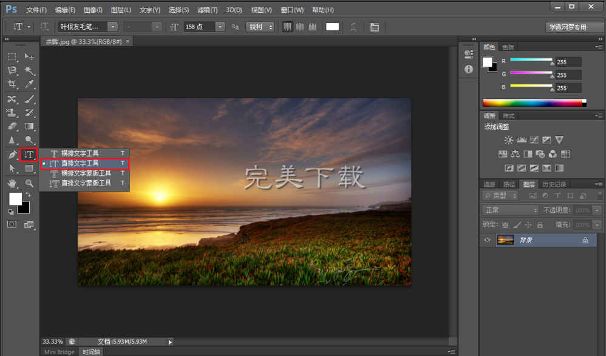Toggle the text orientation button

click(45, 27)
